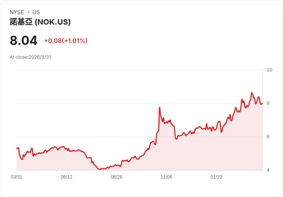Click the 8.04 current price
The height and width of the screenshot is (197, 283).
[x=23, y=40]
